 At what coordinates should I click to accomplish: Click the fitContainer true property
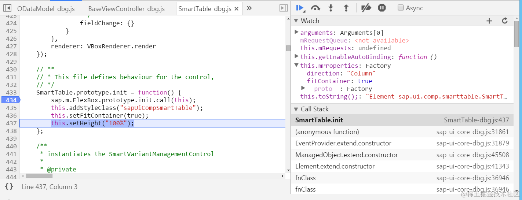(x=339, y=81)
